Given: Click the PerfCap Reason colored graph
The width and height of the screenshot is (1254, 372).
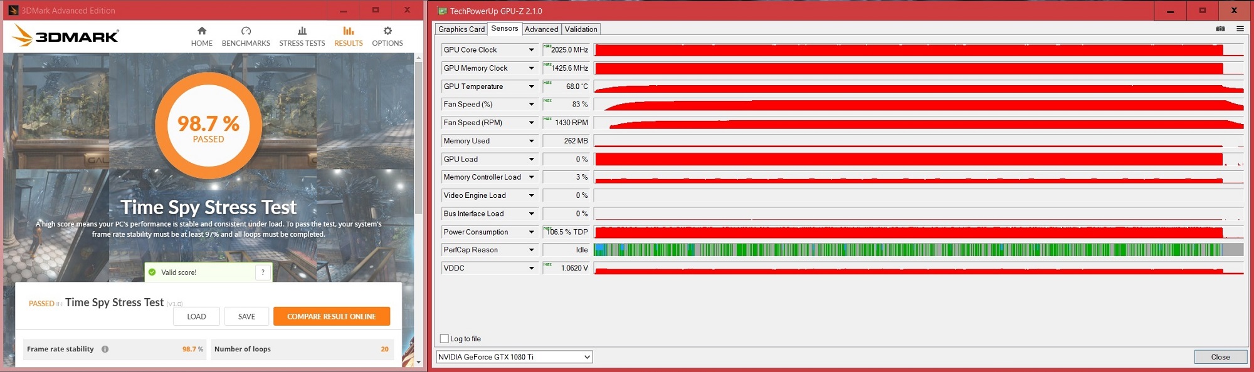Looking at the screenshot, I should coord(919,250).
